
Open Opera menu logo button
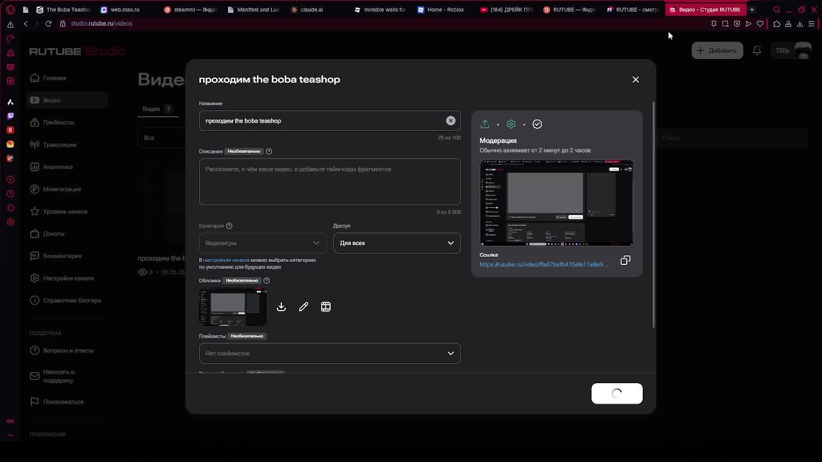coord(10,10)
